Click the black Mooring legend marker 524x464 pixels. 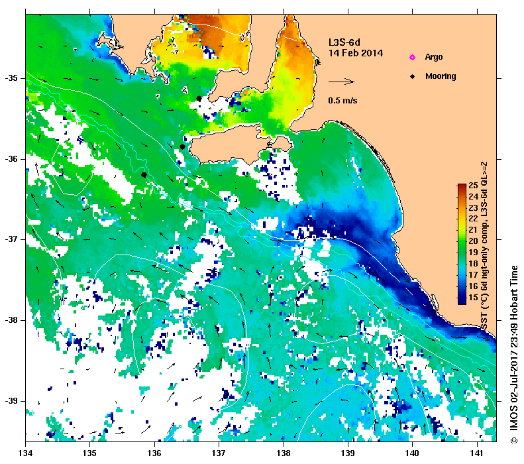pyautogui.click(x=413, y=76)
